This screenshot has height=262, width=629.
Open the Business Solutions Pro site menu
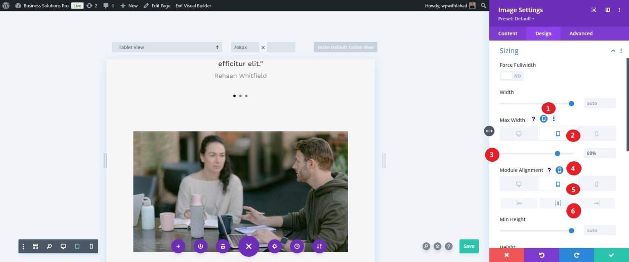tap(42, 6)
